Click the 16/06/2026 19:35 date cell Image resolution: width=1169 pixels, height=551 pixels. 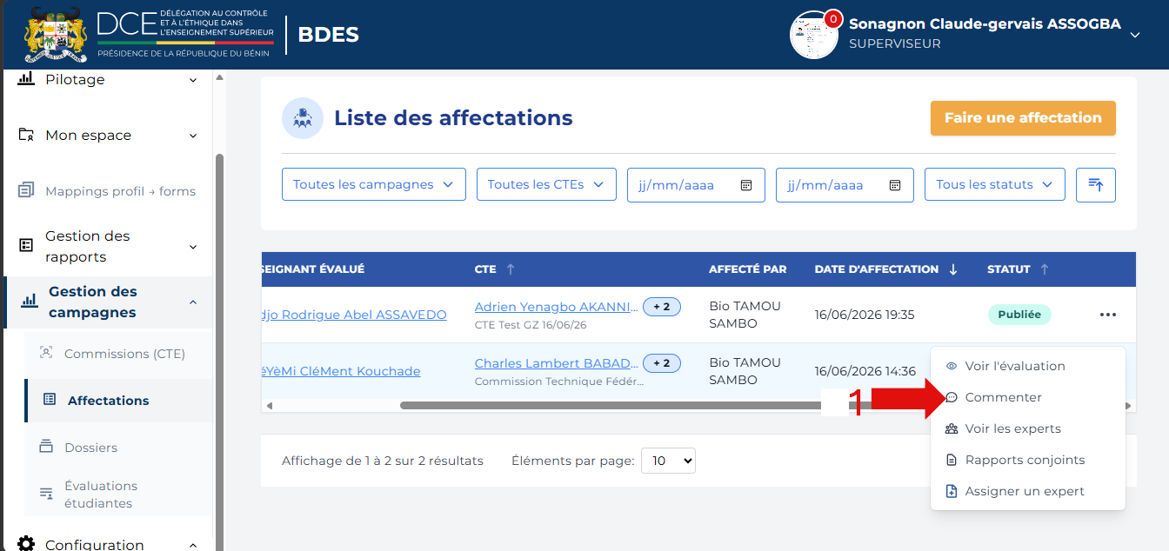(x=865, y=315)
